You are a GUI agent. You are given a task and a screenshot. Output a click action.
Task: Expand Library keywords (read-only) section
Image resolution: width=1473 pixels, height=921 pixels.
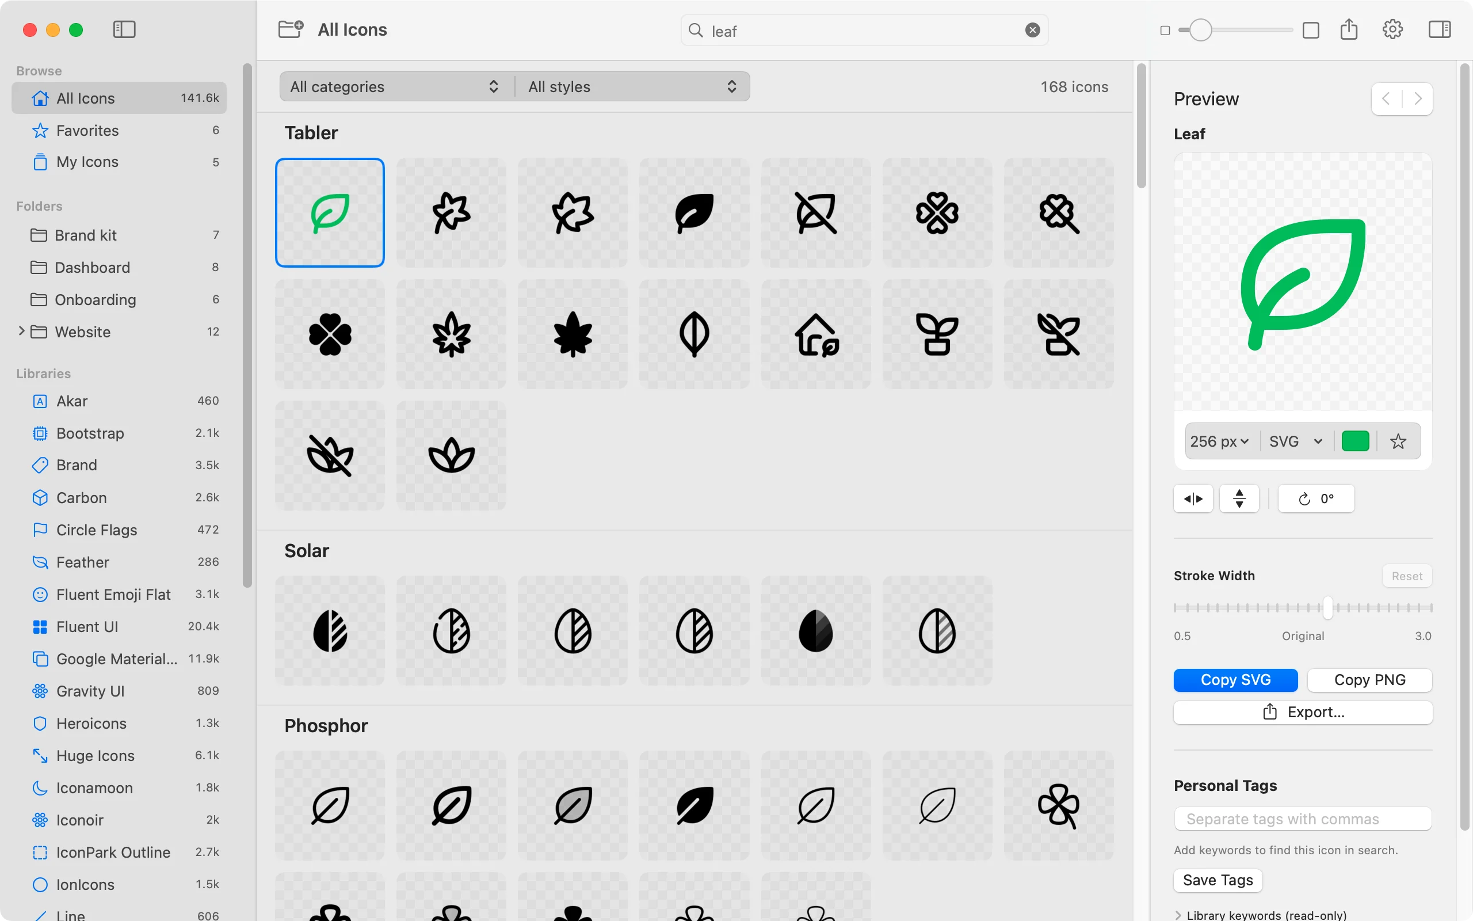point(1178,915)
